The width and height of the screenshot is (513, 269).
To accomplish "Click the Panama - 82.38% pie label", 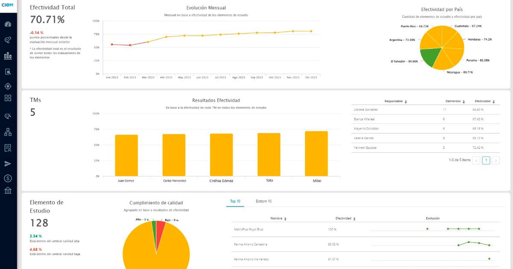I will [x=478, y=60].
